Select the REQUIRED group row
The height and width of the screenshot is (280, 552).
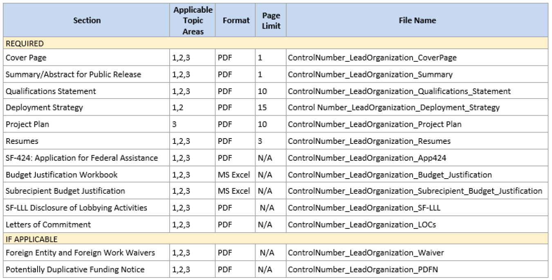point(25,43)
